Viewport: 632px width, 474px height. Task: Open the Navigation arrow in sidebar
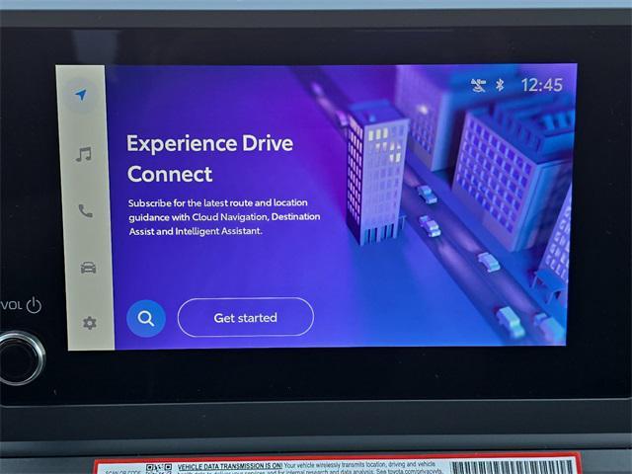pos(81,95)
